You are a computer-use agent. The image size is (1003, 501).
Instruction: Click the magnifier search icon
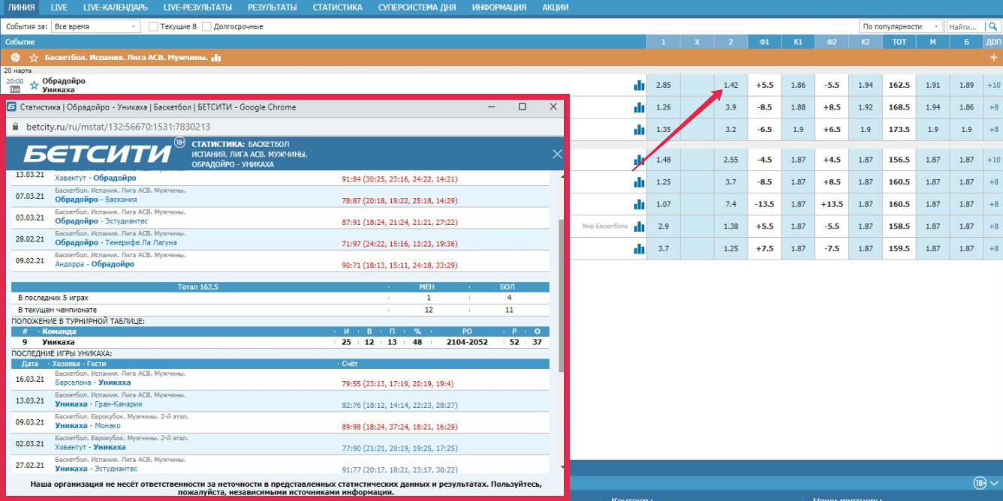click(x=992, y=26)
